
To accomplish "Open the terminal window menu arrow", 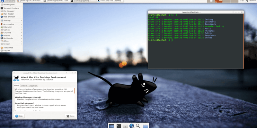I will click(150, 12).
